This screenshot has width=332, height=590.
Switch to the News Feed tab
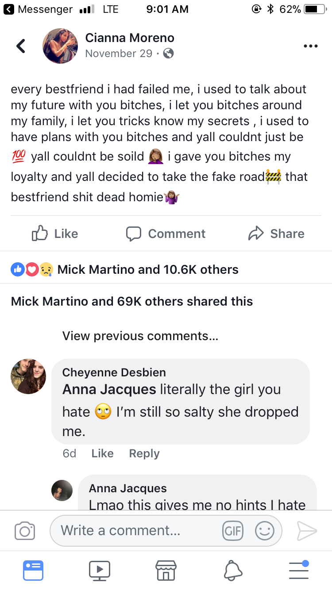point(33,570)
